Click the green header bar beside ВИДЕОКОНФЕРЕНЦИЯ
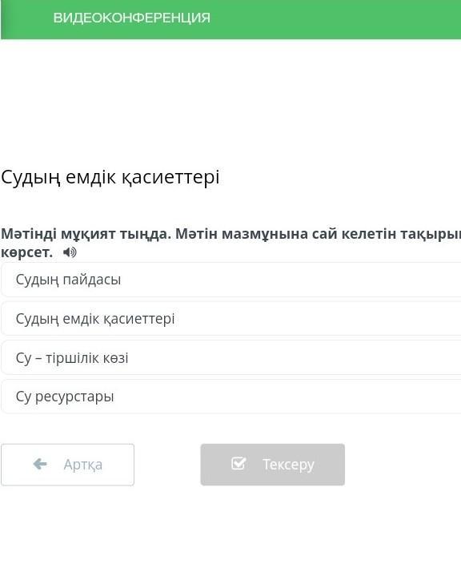Screen dimensions: 461x576 (x=331, y=19)
